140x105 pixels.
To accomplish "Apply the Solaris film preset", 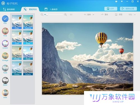I will (28, 68).
